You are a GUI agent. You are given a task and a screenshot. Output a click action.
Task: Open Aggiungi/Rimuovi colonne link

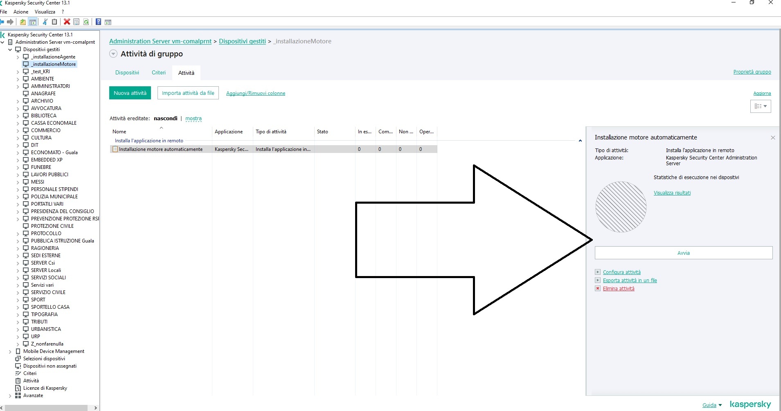click(256, 93)
